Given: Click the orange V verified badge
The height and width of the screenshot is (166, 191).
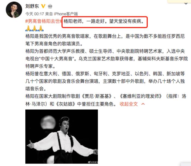Looking at the screenshot, I should pyautogui.click(x=43, y=6).
